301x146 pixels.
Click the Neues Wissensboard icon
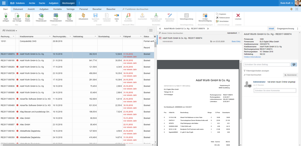(41, 15)
